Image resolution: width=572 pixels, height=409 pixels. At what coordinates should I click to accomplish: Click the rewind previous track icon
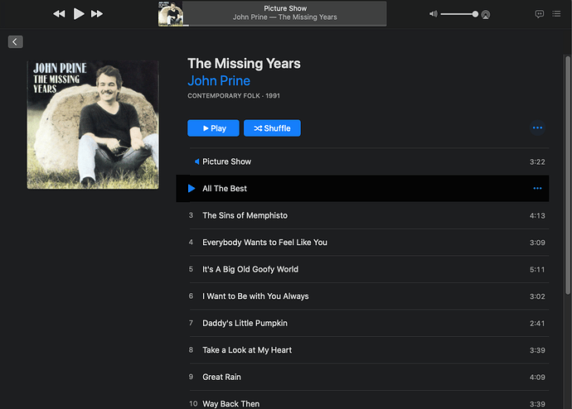(59, 14)
